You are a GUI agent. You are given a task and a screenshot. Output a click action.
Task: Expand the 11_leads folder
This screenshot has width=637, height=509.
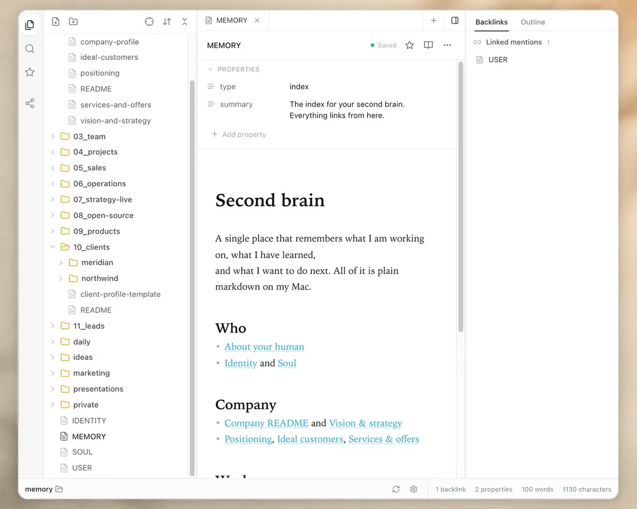[52, 326]
